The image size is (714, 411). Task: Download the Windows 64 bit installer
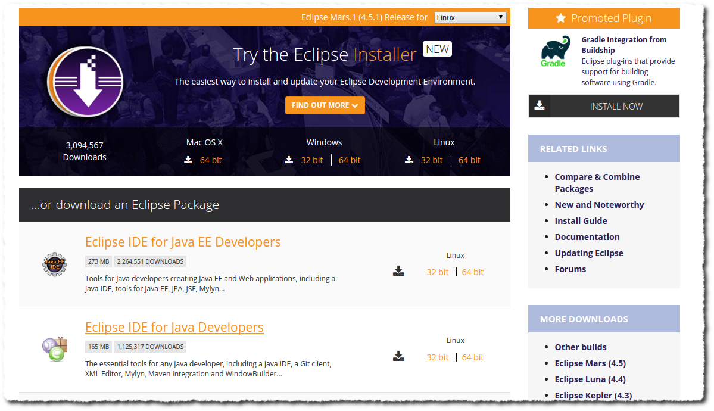coord(350,160)
